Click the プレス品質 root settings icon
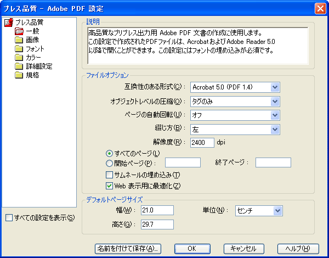Screen dimensions: 329x258 pyautogui.click(x=9, y=23)
